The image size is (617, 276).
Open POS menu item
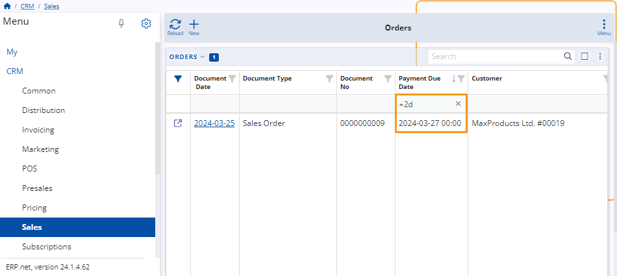point(29,168)
